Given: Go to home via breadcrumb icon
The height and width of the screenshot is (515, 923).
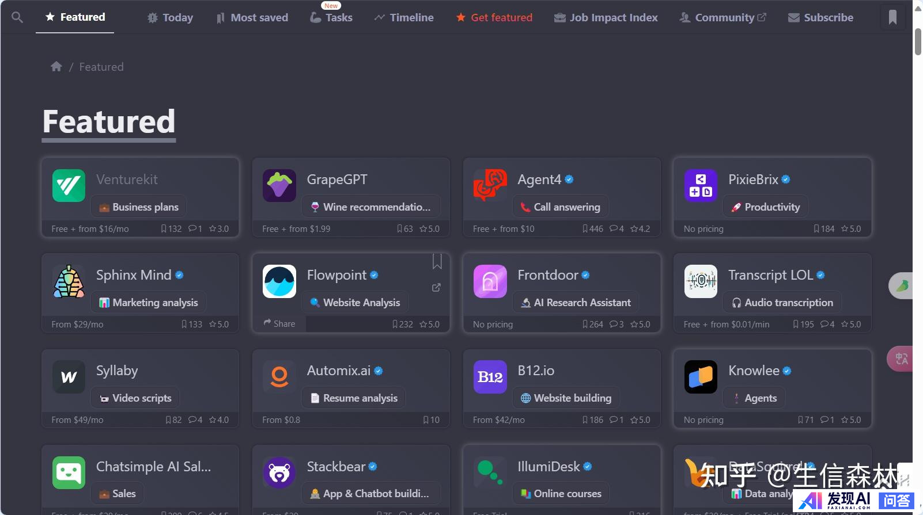Looking at the screenshot, I should click(x=56, y=67).
